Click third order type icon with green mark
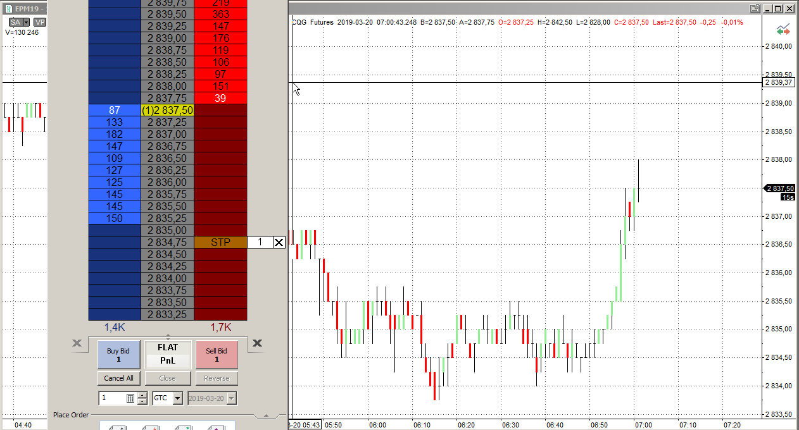The image size is (799, 430). click(x=183, y=427)
